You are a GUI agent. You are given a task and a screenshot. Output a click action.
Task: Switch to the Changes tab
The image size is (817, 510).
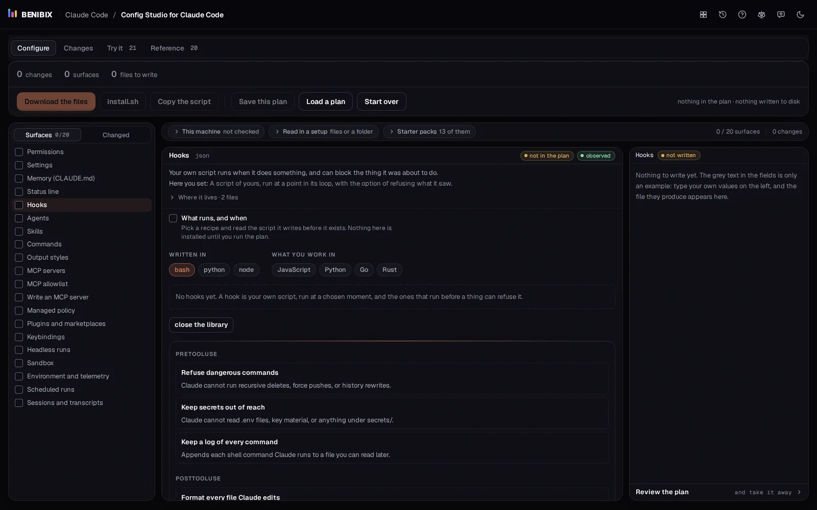point(78,48)
